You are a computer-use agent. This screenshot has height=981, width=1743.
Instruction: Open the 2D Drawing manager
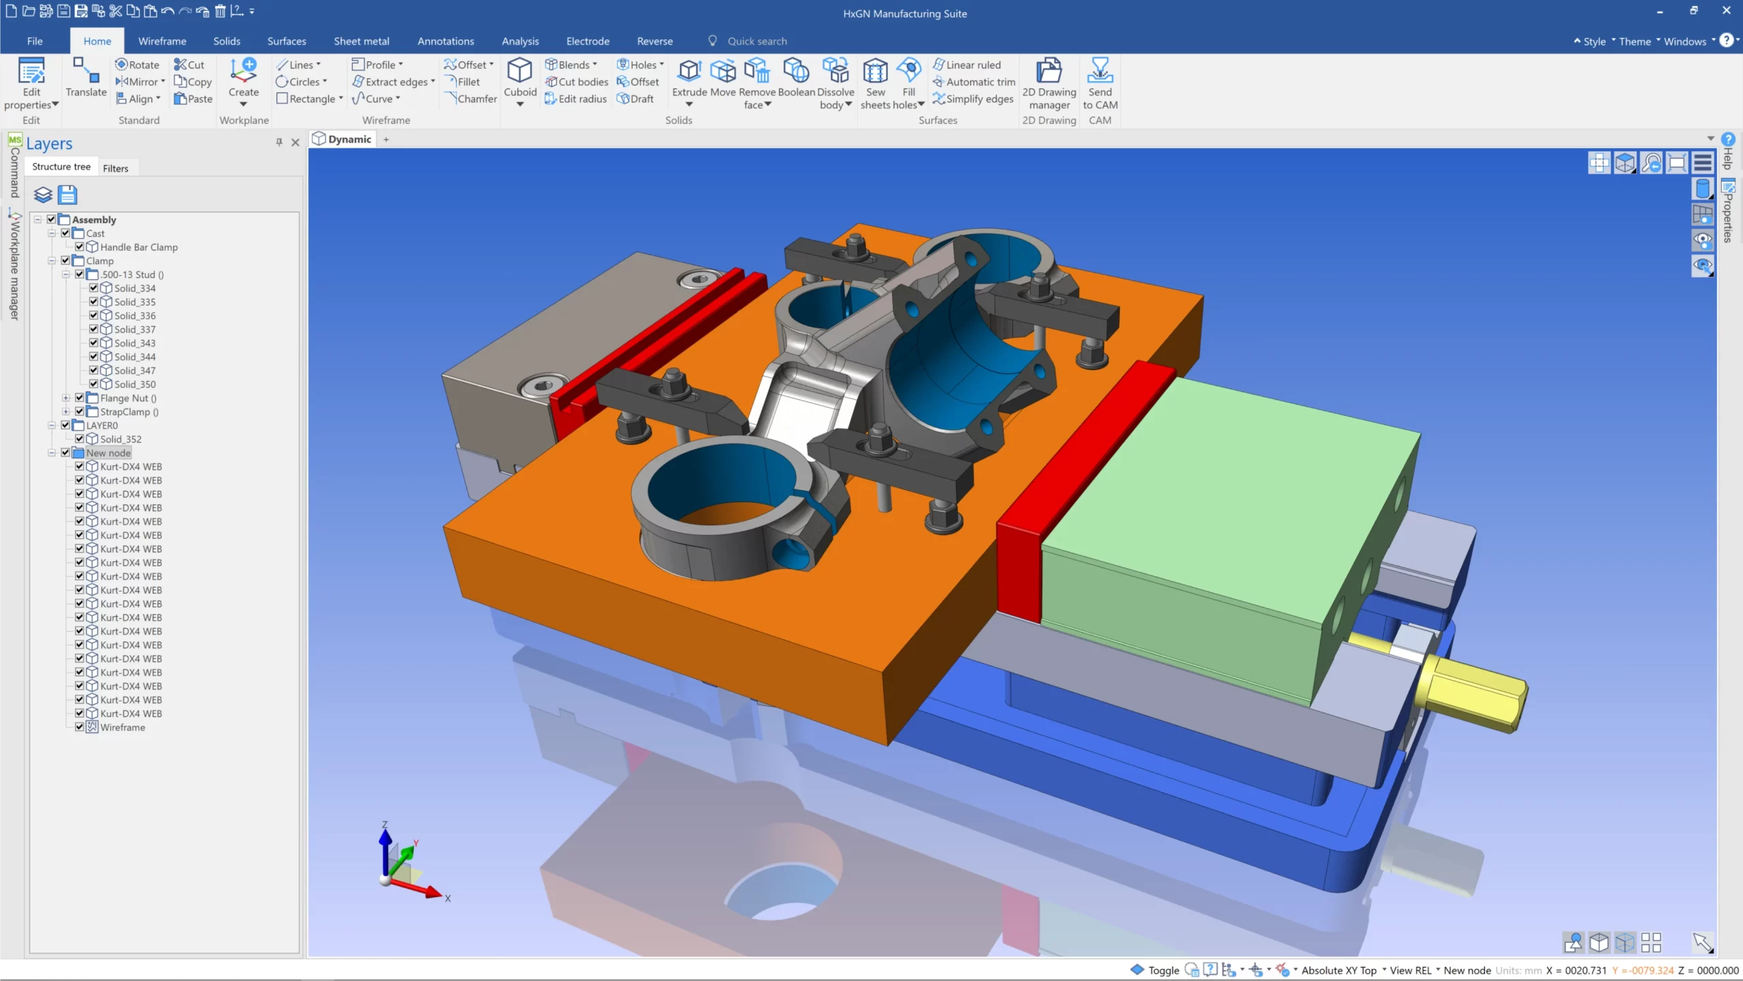coord(1049,83)
